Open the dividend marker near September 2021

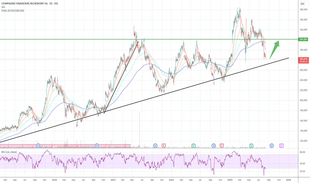pyautogui.click(x=38, y=146)
